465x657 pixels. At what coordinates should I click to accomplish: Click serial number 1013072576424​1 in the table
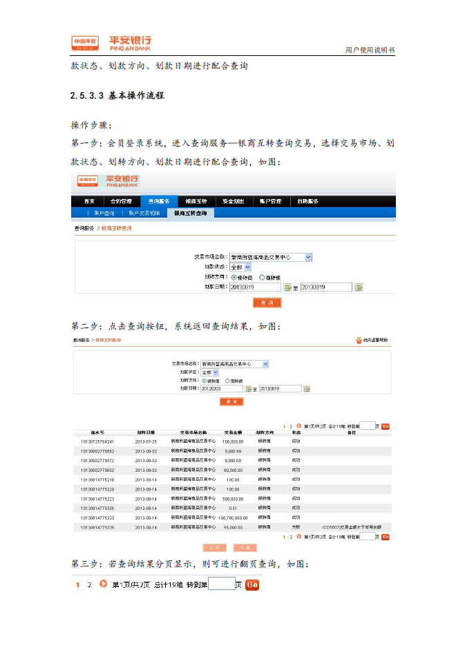(x=97, y=441)
